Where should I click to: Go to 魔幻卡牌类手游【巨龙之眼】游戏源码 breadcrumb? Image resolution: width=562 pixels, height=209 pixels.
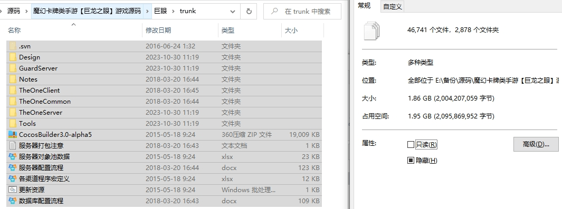[x=87, y=11]
